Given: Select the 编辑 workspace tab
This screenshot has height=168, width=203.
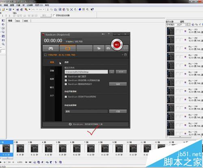Looking at the screenshot, I should (10, 21).
